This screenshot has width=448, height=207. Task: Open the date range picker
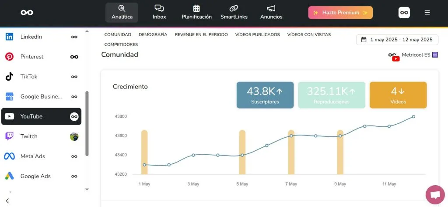click(397, 40)
